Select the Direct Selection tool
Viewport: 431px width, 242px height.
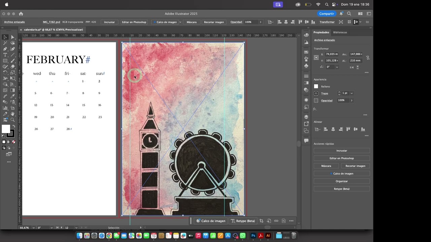tap(12, 37)
